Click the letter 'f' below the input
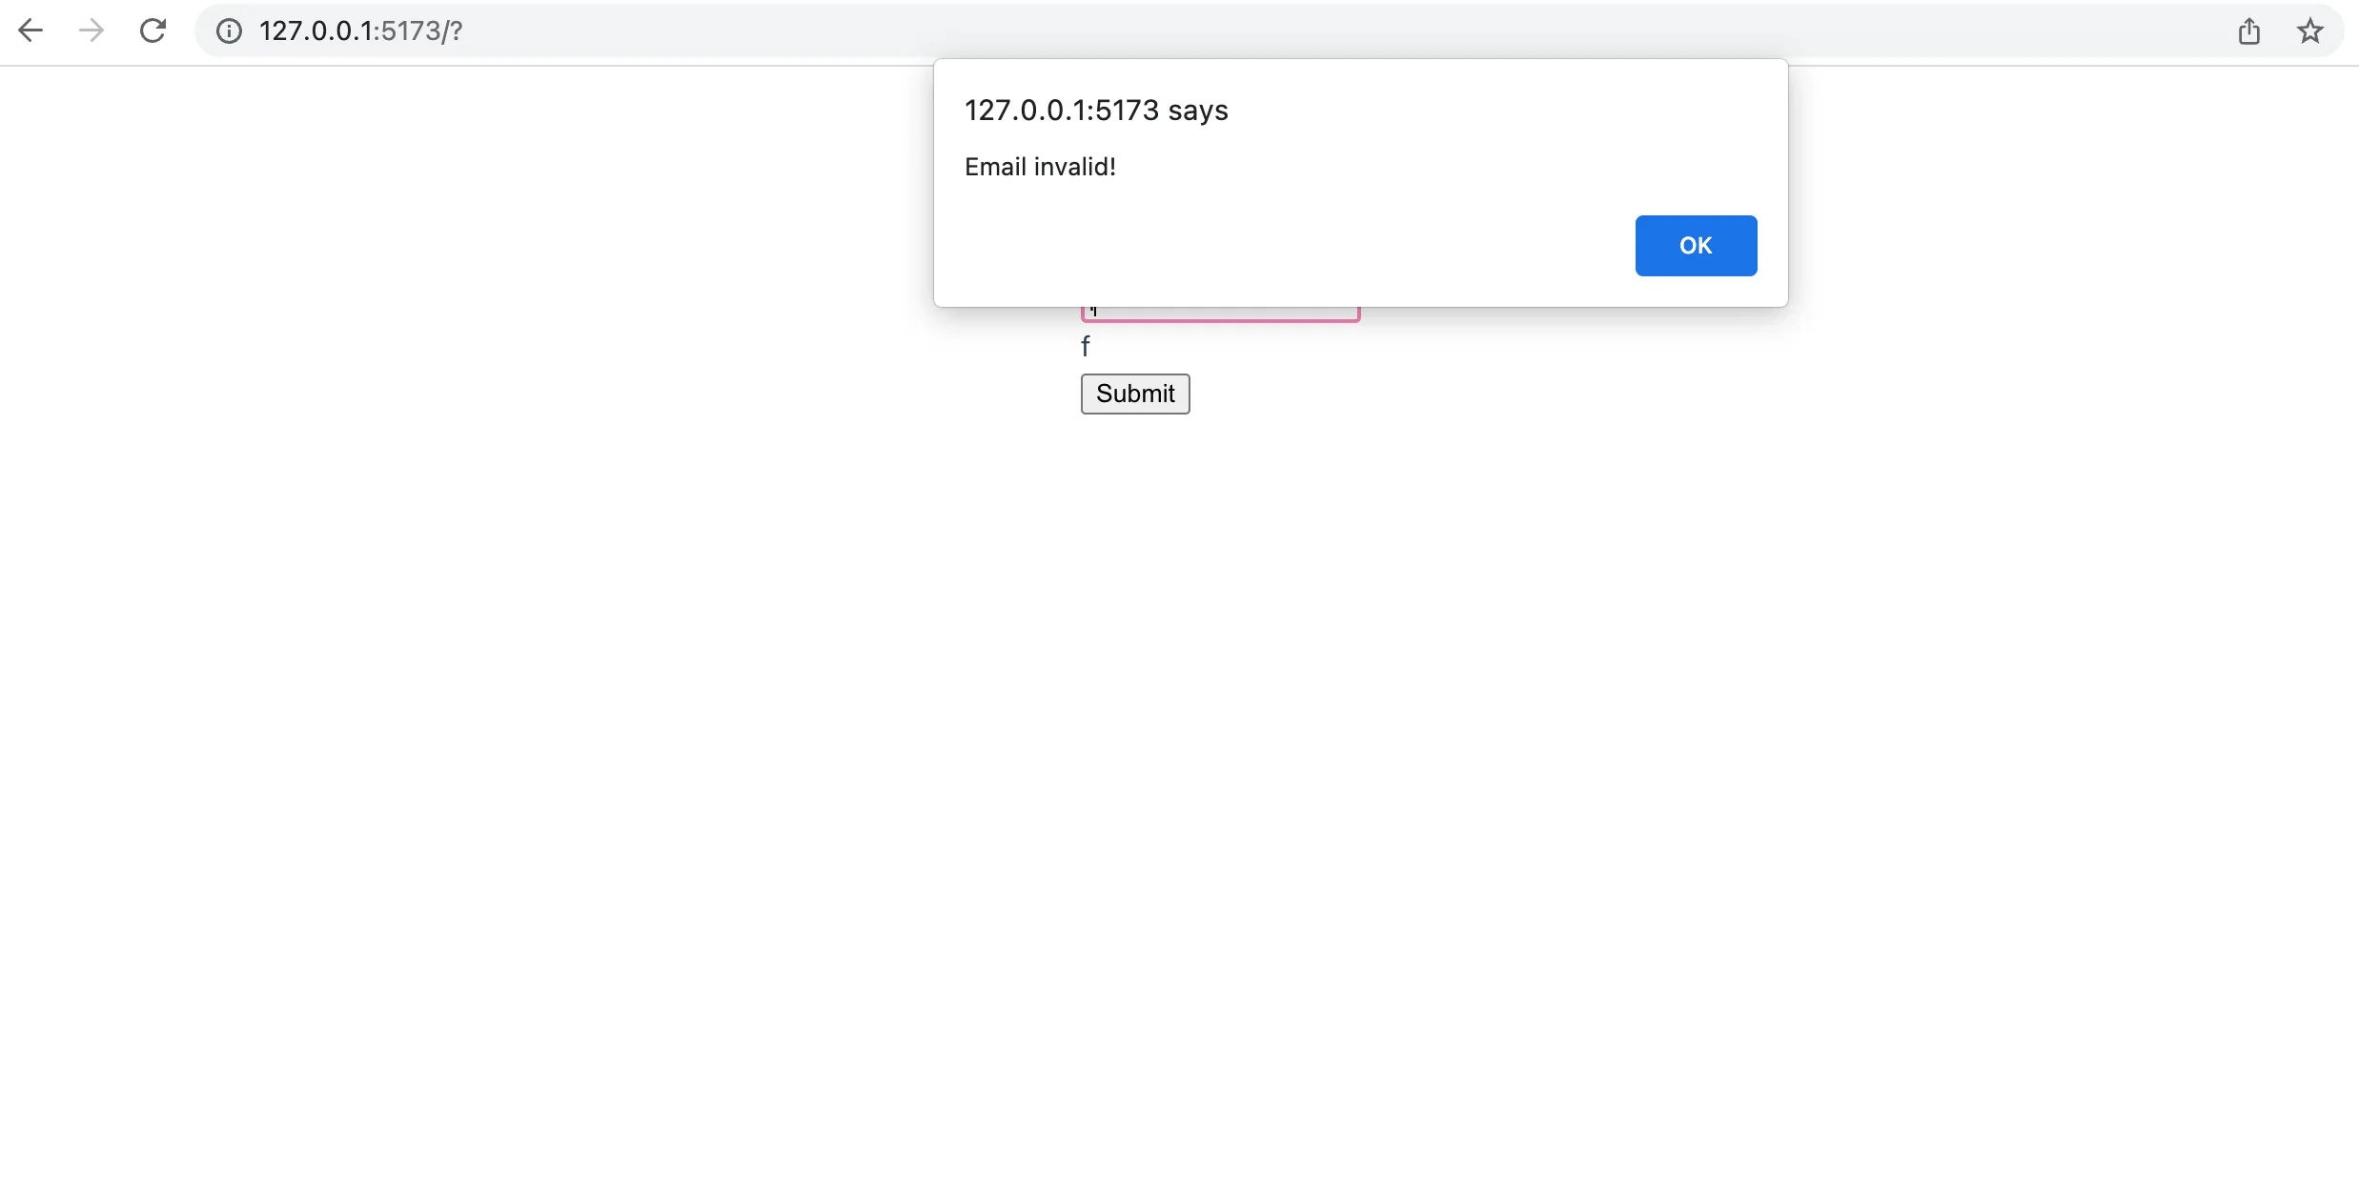Viewport: 2359px width, 1193px height. 1086,345
